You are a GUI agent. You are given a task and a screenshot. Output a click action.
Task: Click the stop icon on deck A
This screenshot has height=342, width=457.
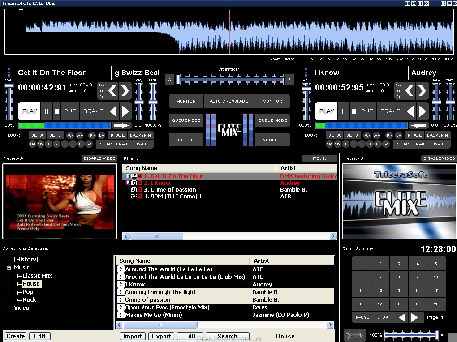pos(57,111)
